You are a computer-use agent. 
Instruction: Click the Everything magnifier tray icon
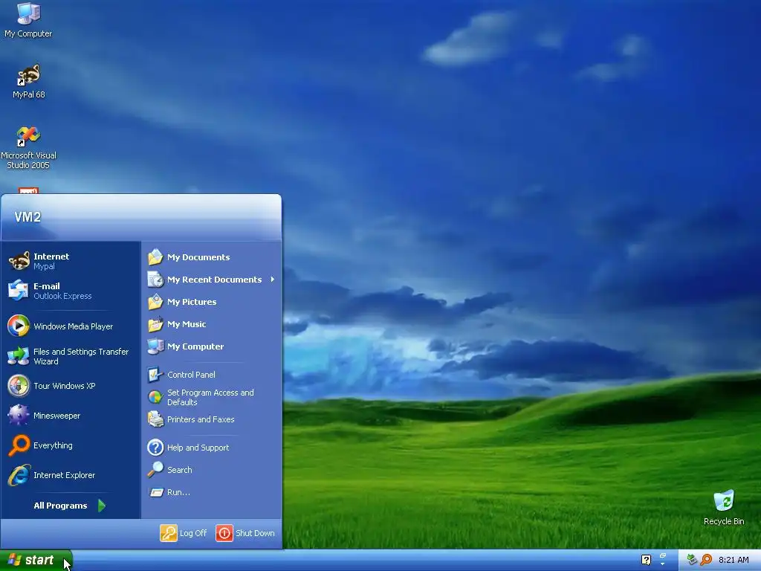[706, 560]
